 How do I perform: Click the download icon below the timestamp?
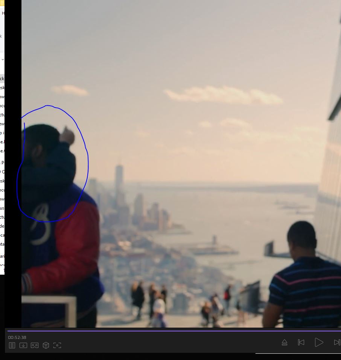(x=23, y=345)
